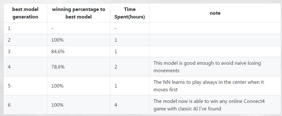The height and width of the screenshot is (116, 282).
Task: Select the generation 1 cell
Action: [25, 28]
